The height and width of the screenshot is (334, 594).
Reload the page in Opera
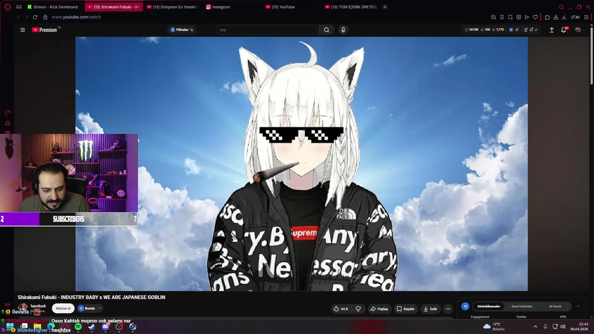(x=35, y=17)
